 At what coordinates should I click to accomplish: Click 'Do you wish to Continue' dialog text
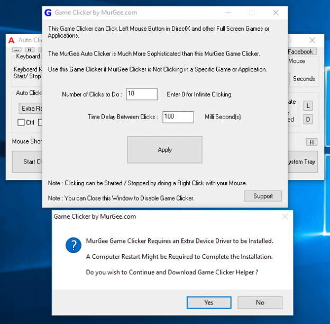point(172,272)
